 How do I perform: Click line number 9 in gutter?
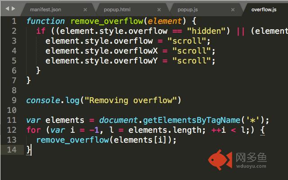(x=14, y=100)
